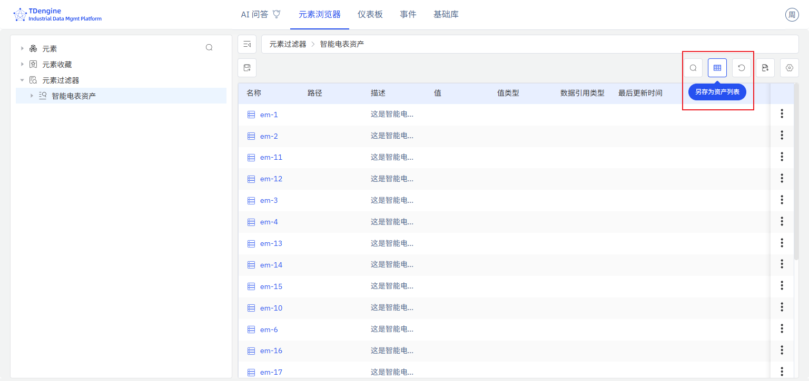Expand the 智能电表资产 filter node
Screen dimensions: 809x381
[x=31, y=96]
